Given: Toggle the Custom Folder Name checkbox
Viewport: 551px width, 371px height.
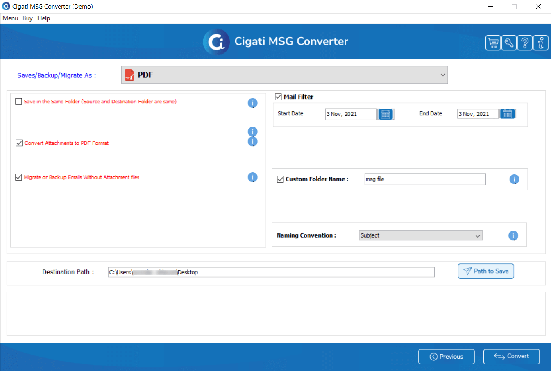Looking at the screenshot, I should point(280,179).
